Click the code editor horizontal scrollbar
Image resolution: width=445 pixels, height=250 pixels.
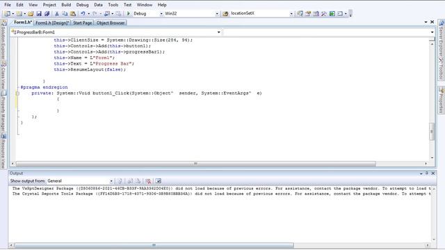196,164
